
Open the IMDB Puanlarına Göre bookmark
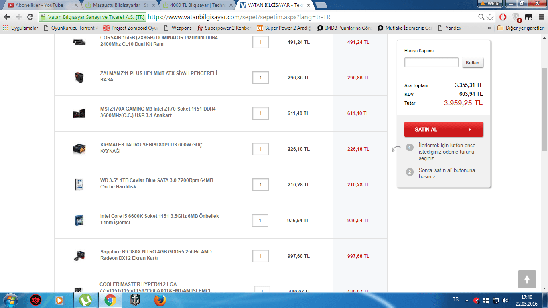point(344,28)
